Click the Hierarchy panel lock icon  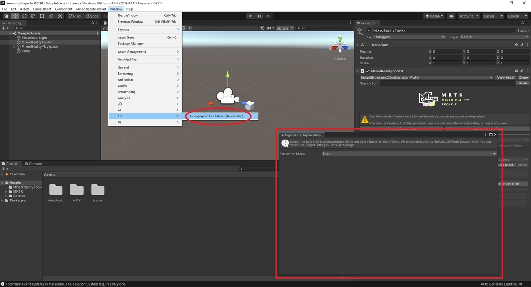point(93,23)
